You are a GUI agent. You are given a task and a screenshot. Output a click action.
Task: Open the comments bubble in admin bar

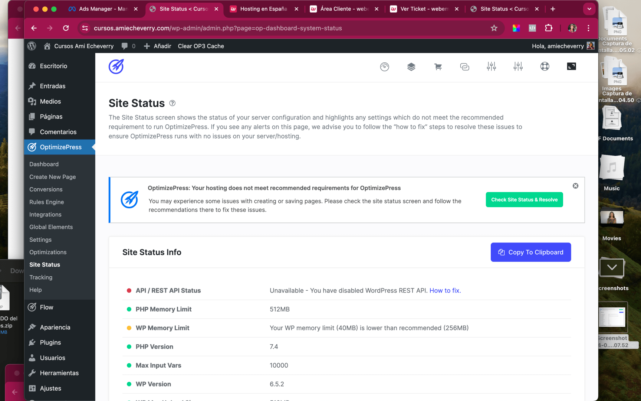point(128,46)
